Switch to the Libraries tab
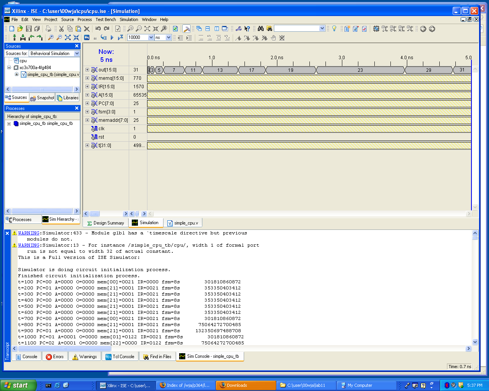489x391 pixels. pos(68,98)
